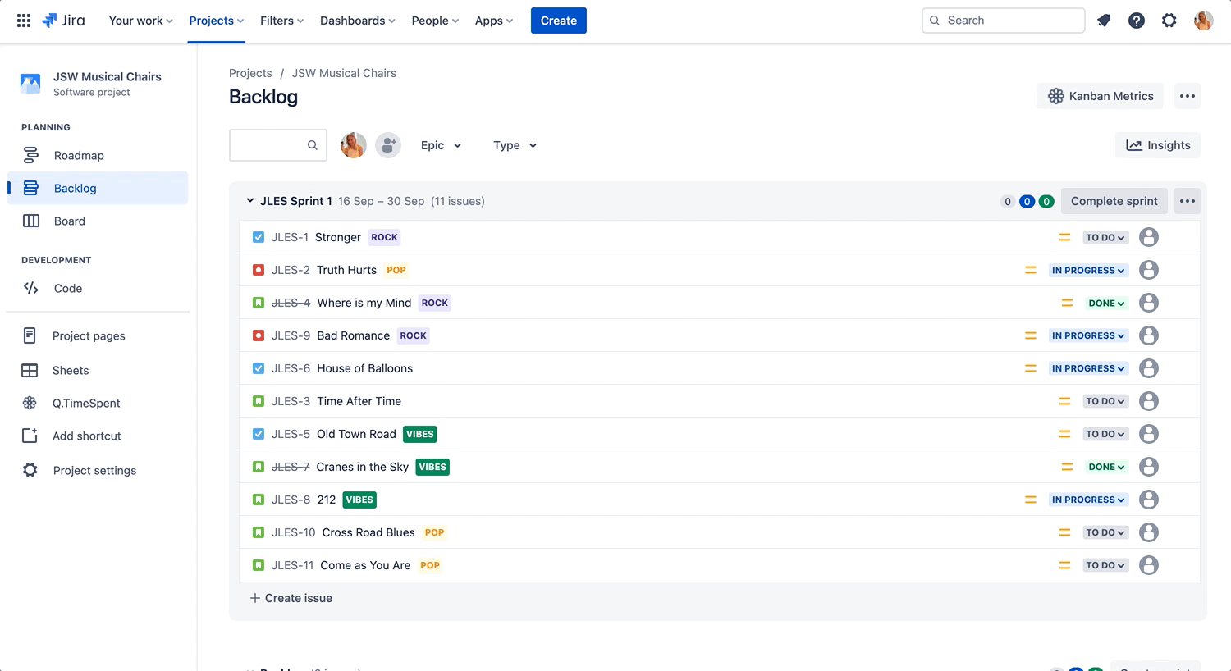Viewport: 1231px width, 671px height.
Task: Open the app switcher grid icon
Action: point(24,21)
